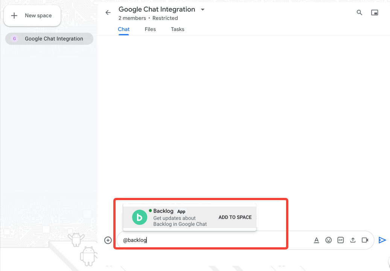
Task: Open the emoji picker
Action: tap(329, 240)
